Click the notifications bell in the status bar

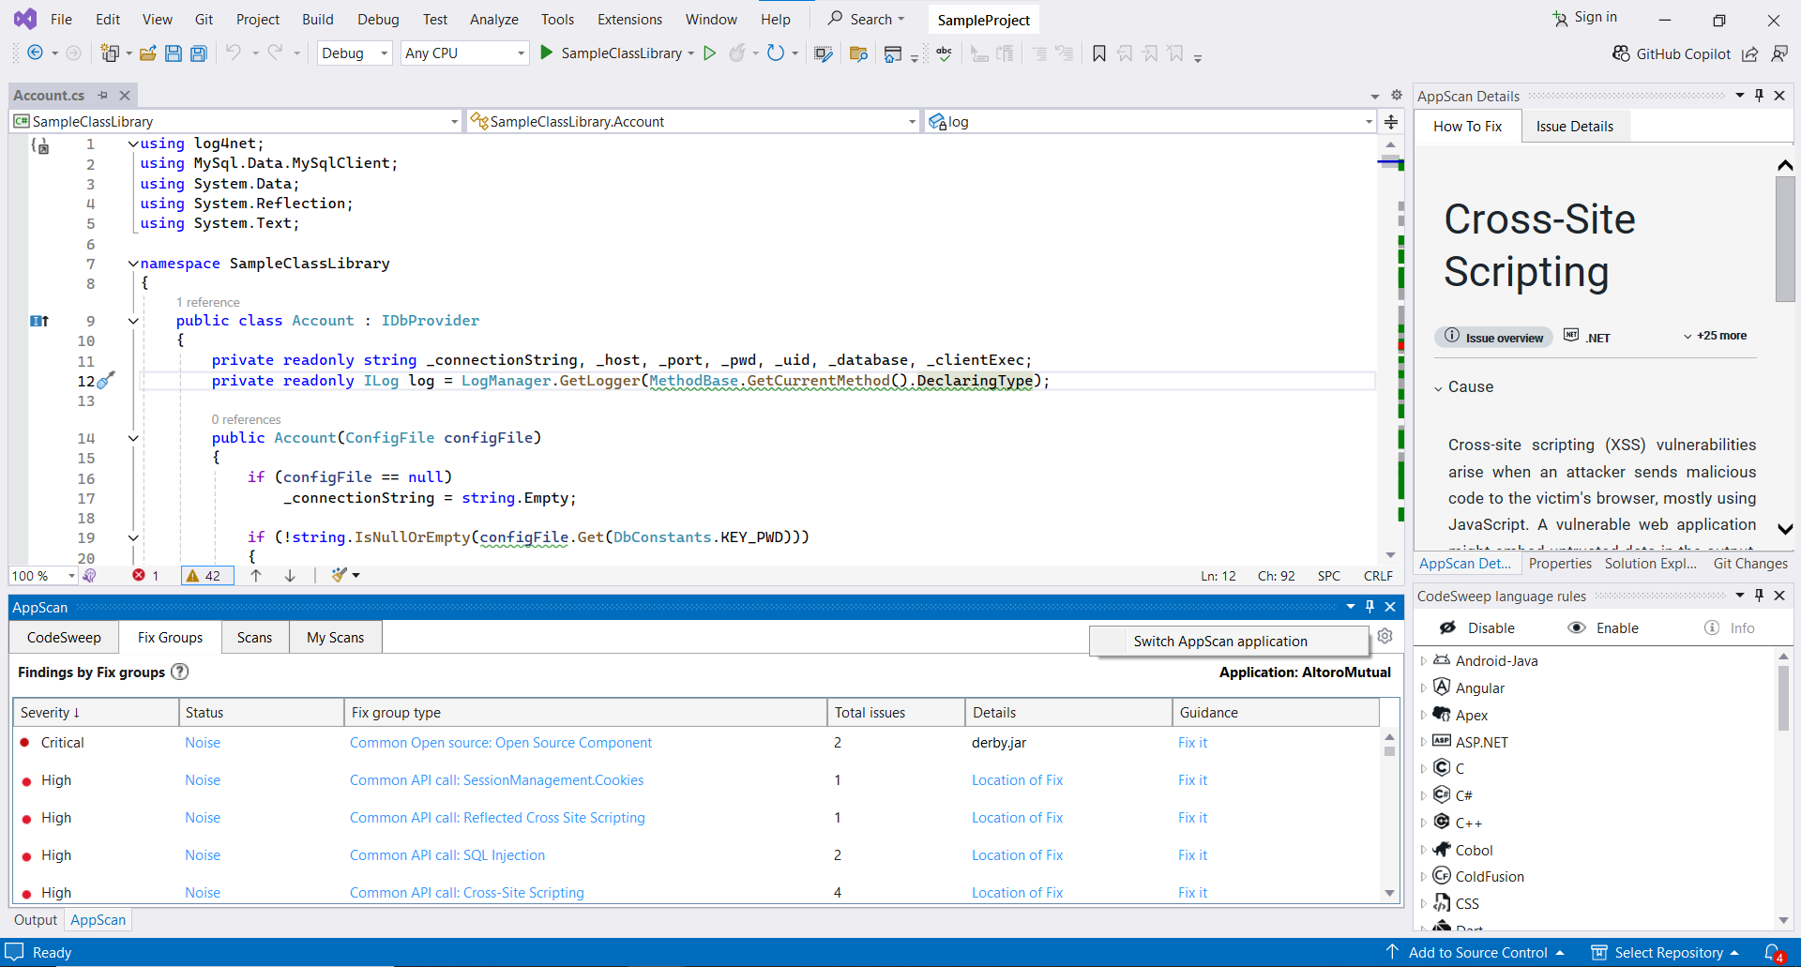(1773, 952)
